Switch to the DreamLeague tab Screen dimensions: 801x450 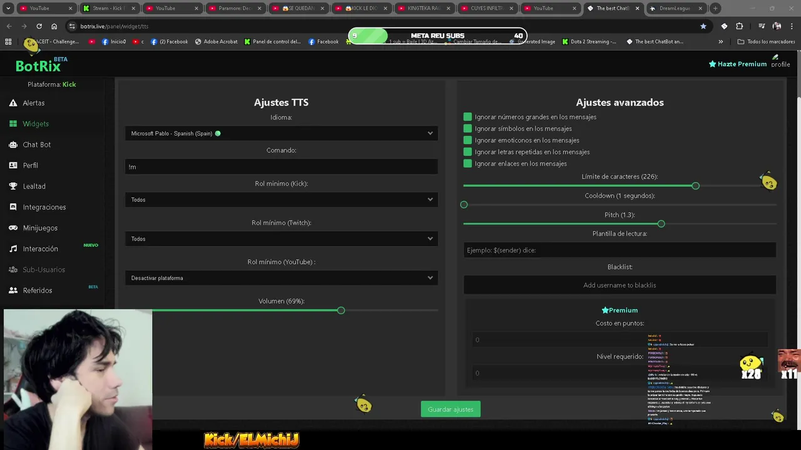(x=676, y=8)
